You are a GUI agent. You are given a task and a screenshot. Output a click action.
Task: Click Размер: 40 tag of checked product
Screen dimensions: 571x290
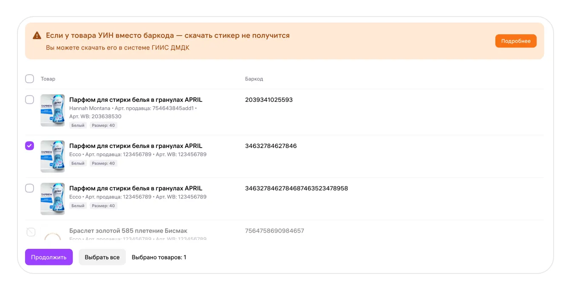[x=103, y=163]
